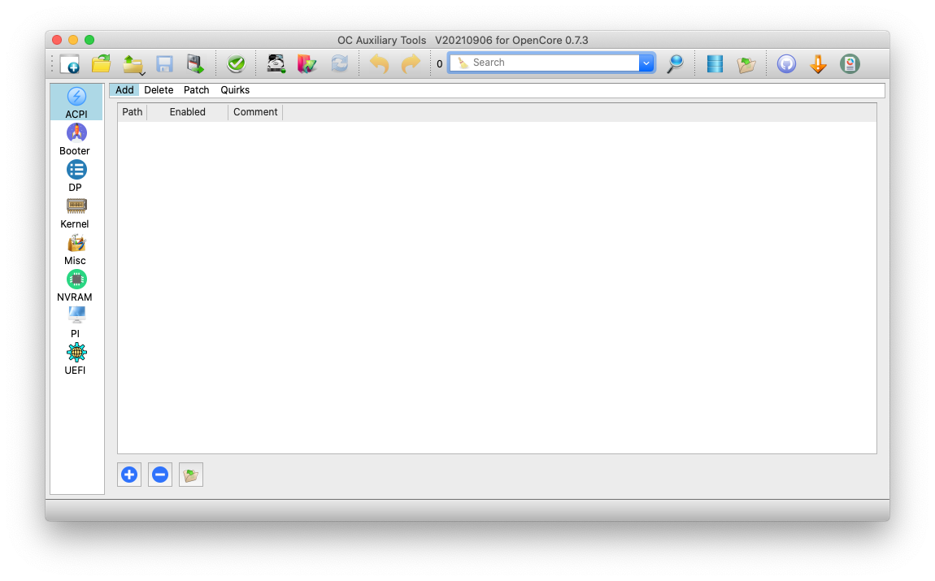The width and height of the screenshot is (935, 581).
Task: Open the PI section
Action: pyautogui.click(x=76, y=323)
